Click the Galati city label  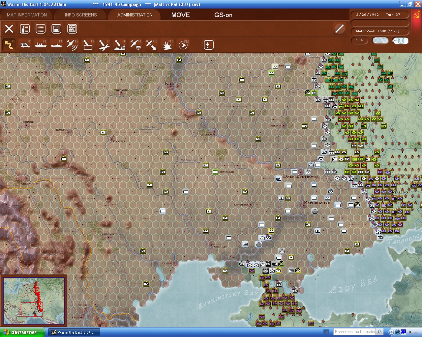pyautogui.click(x=82, y=305)
